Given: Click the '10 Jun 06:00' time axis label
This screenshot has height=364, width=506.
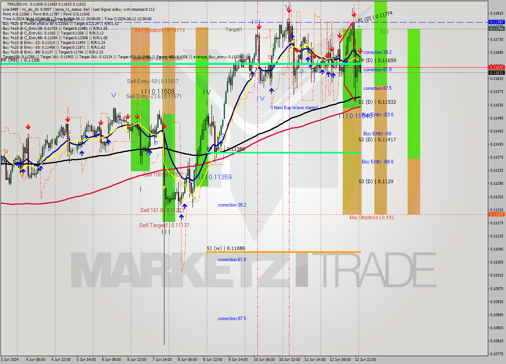Looking at the screenshot, I should [265, 360].
